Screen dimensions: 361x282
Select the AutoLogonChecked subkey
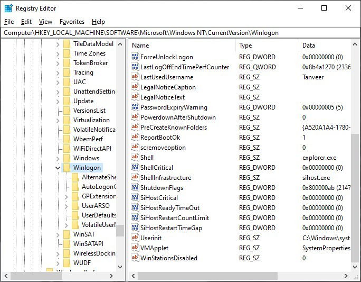[x=99, y=187]
